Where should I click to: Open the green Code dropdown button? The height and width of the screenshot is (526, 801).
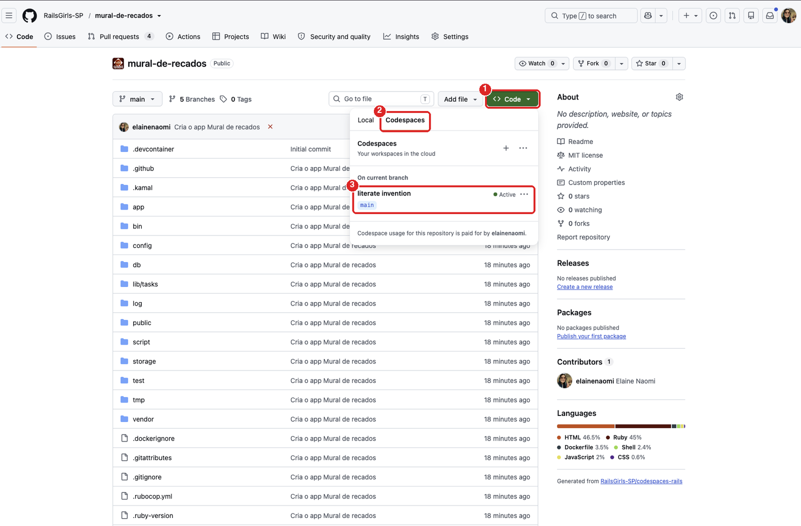pos(512,99)
